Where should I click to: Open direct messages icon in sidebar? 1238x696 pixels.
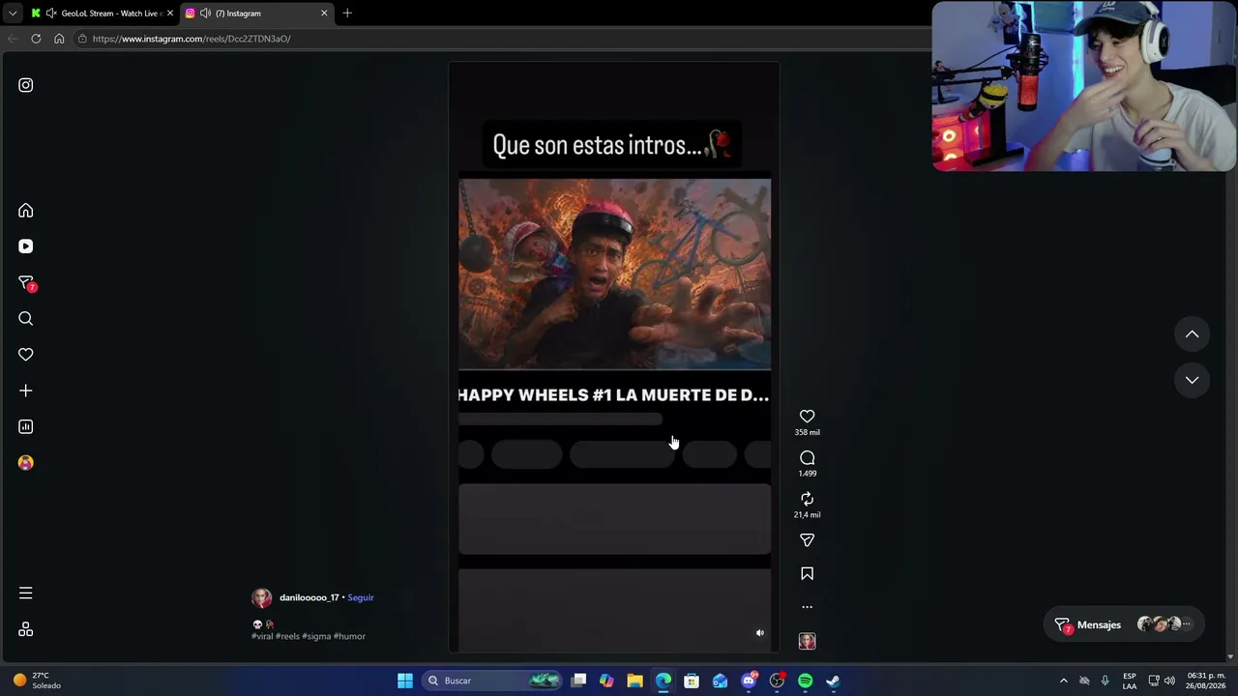pyautogui.click(x=26, y=282)
